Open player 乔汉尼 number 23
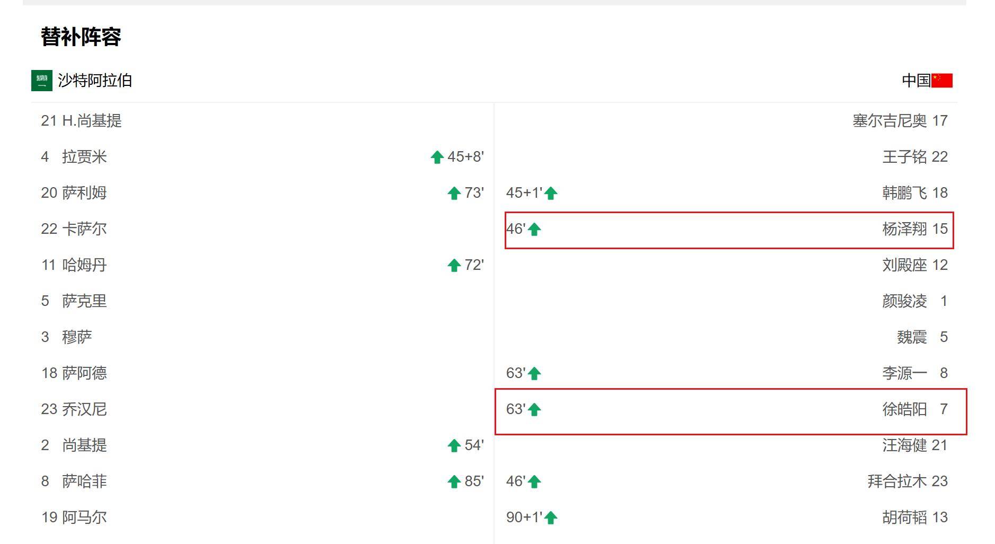This screenshot has width=995, height=544. (x=74, y=409)
